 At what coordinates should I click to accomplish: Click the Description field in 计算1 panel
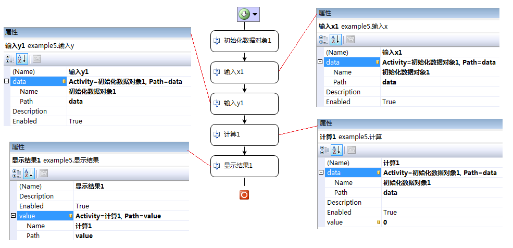[442, 203]
